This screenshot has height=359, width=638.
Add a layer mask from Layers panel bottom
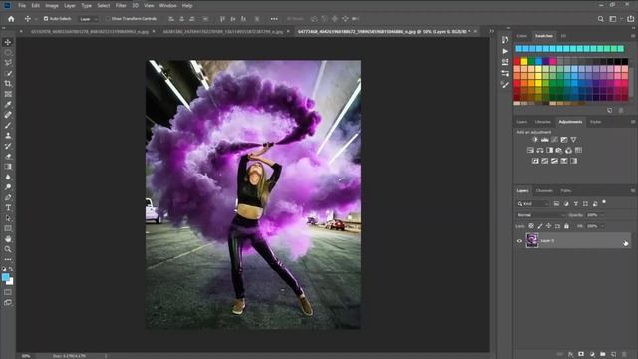[581, 355]
